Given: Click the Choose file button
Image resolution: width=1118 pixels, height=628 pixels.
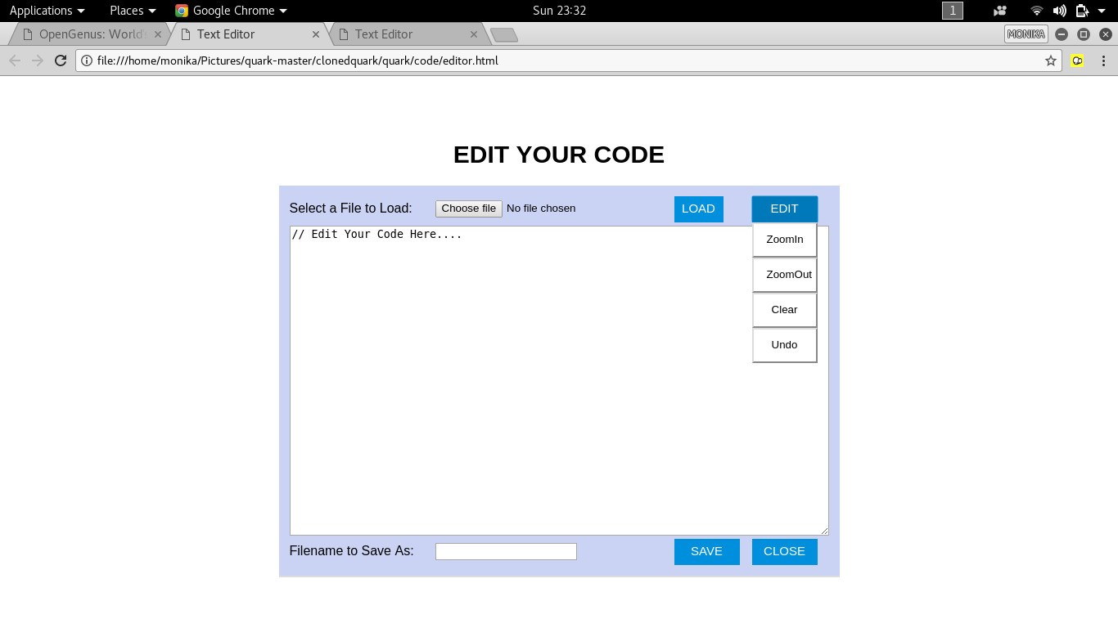Looking at the screenshot, I should [x=468, y=209].
